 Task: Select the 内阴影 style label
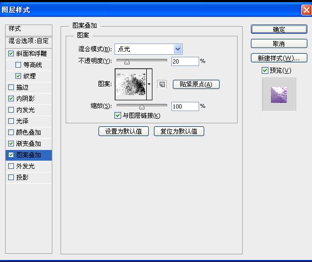coord(26,98)
